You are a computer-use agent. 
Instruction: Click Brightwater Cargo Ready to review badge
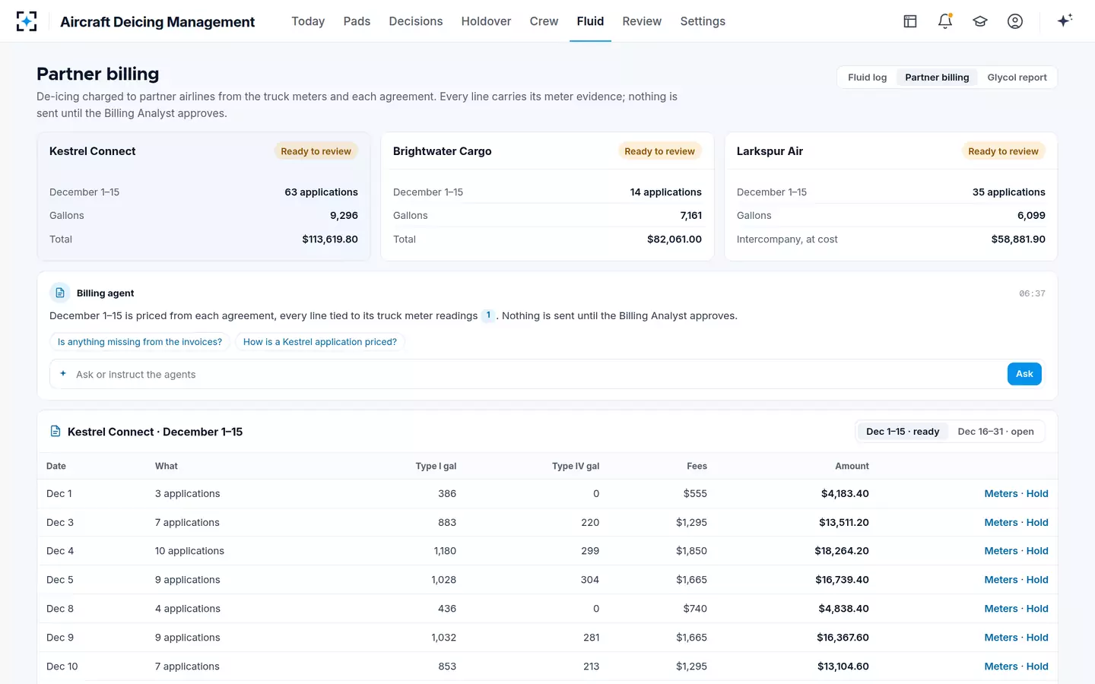[x=659, y=151]
